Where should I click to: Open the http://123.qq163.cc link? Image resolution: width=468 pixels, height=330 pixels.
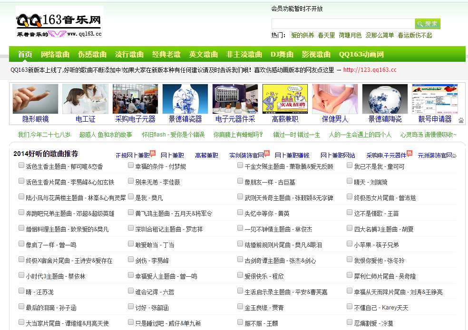370,70
